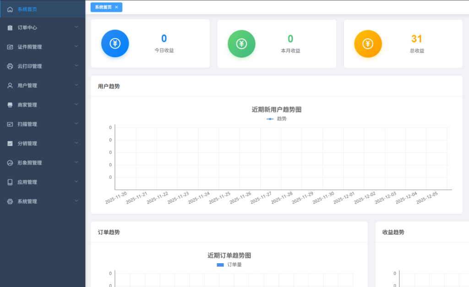Toggle the 趋势 legend in user chart

(x=277, y=119)
